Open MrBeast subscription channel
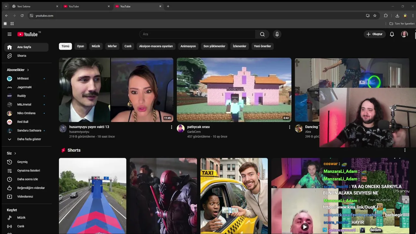416x234 pixels. pos(26,78)
